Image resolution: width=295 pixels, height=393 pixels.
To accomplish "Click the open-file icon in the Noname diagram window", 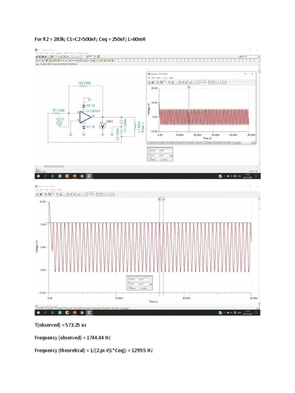I will 149,82.
